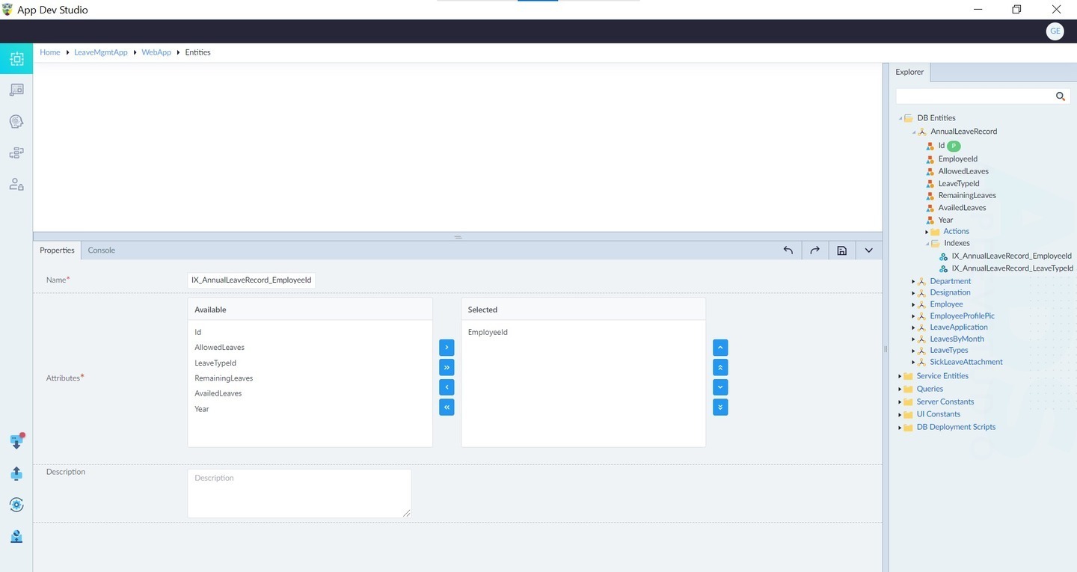Click the Explorer search magnifier icon

tap(1060, 96)
